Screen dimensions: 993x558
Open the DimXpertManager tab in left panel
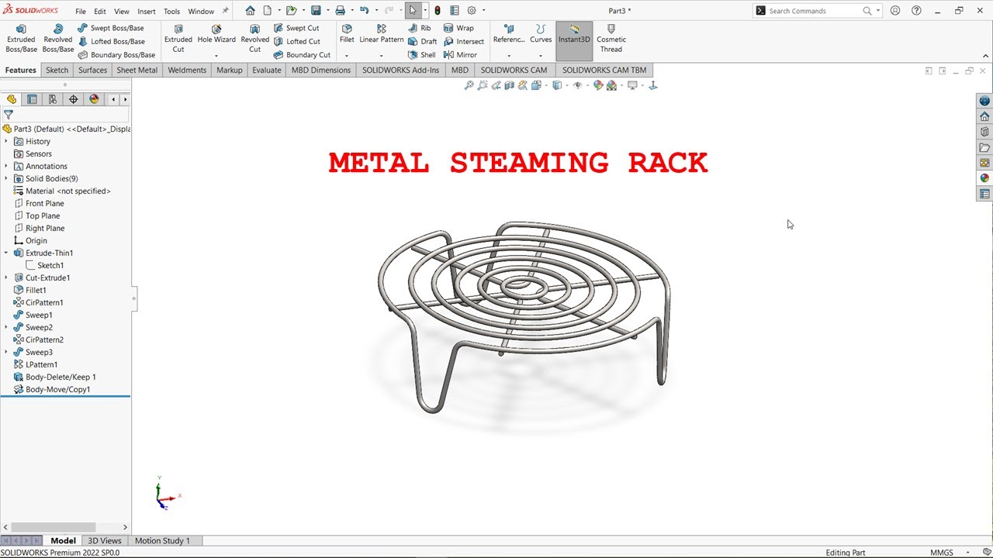coord(74,99)
